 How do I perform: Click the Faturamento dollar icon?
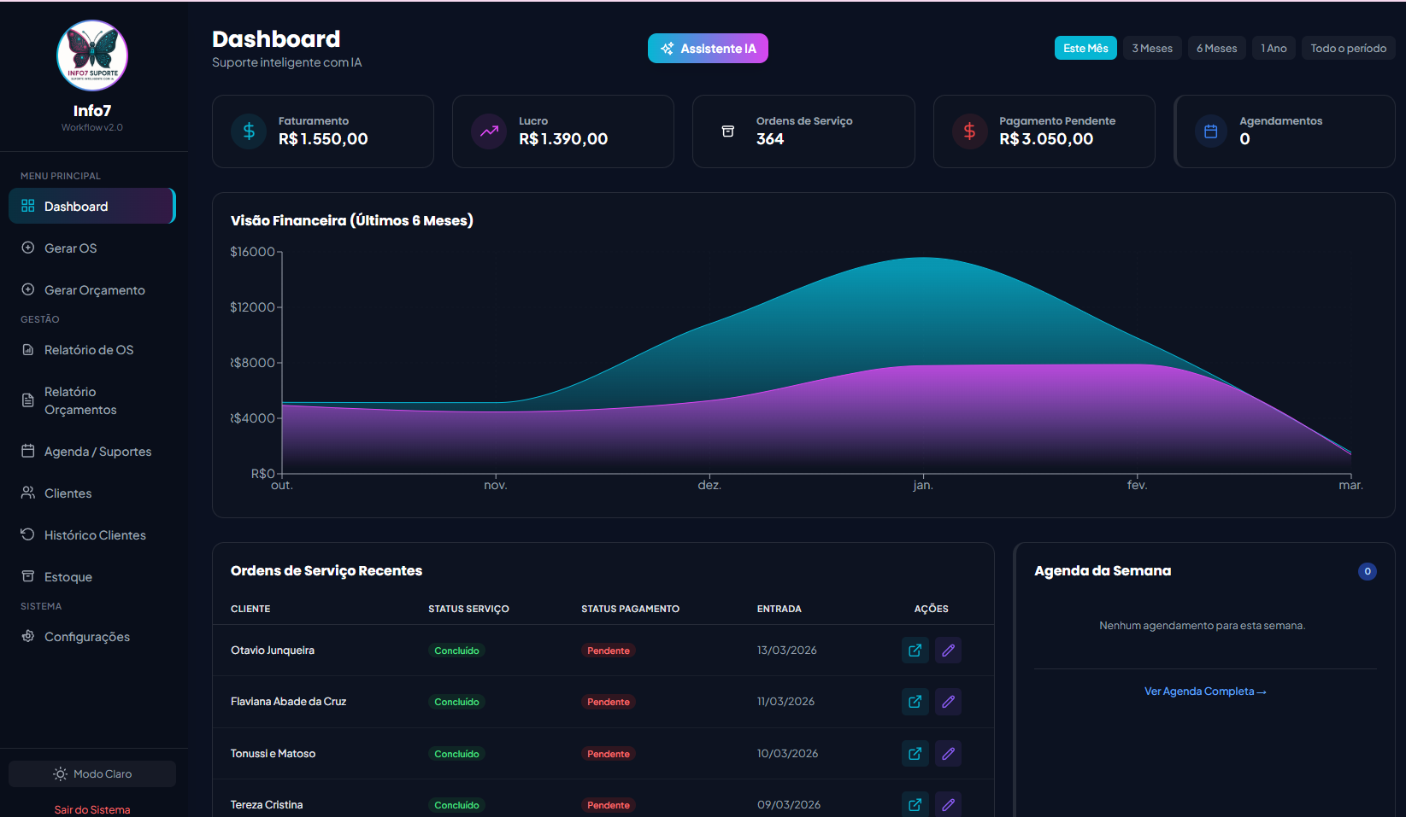(x=247, y=131)
